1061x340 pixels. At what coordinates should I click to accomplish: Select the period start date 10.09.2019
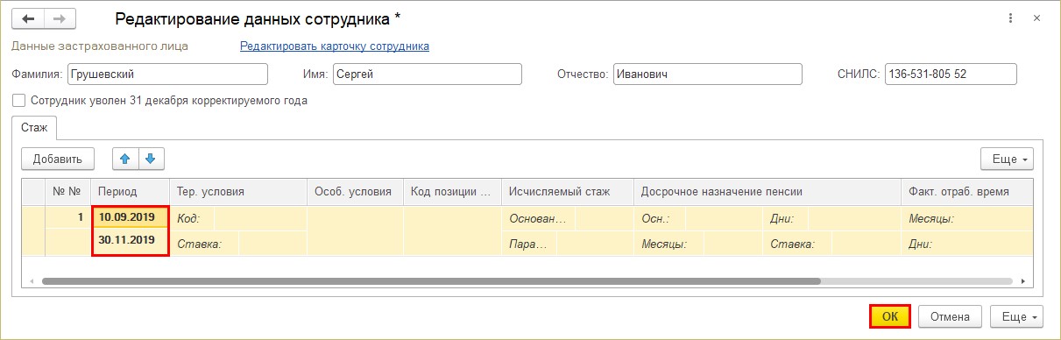coord(129,218)
